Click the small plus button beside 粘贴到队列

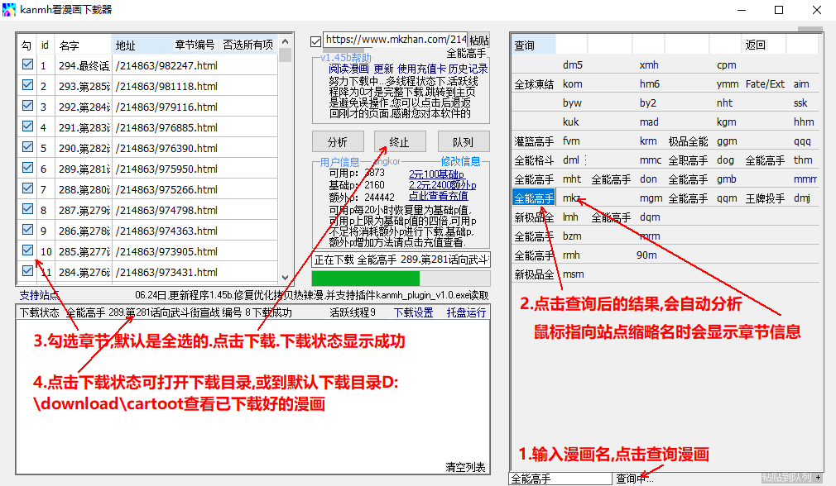[819, 478]
